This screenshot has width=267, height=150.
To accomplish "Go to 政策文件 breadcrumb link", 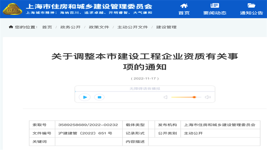I will click(x=99, y=27).
